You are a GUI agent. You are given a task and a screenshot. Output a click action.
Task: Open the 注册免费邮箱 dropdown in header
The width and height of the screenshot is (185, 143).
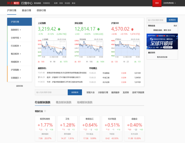pos(169,3)
